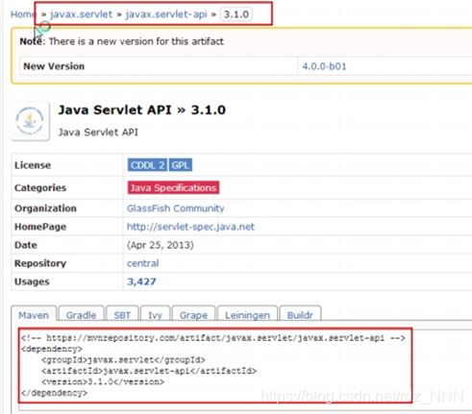Open the Home breadcrumb link
This screenshot has width=472, height=414.
(22, 14)
